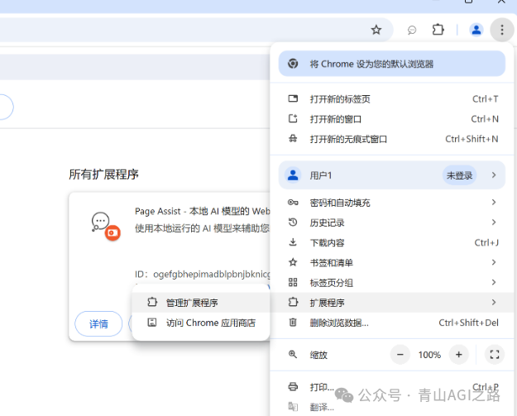Select 打印 menu item
The image size is (517, 416).
[x=392, y=387]
